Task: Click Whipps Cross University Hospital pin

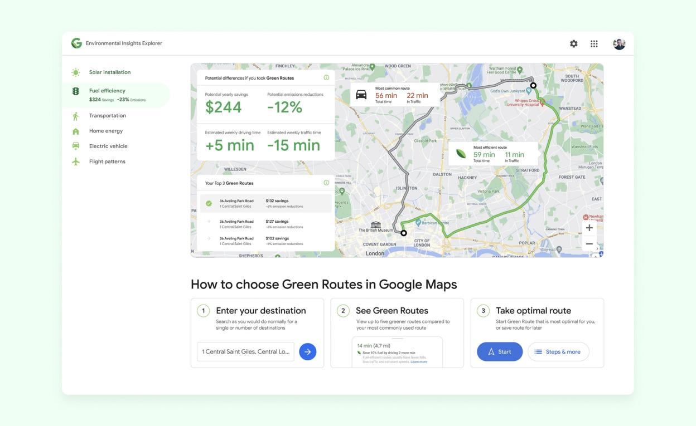Action: [543, 103]
